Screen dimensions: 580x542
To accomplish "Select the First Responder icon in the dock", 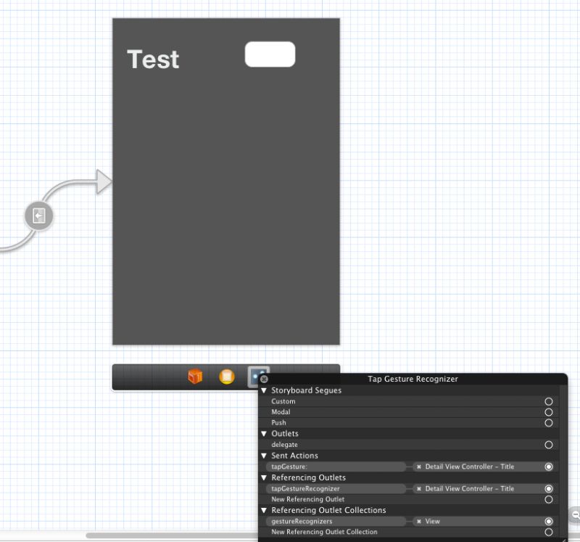I will point(226,376).
